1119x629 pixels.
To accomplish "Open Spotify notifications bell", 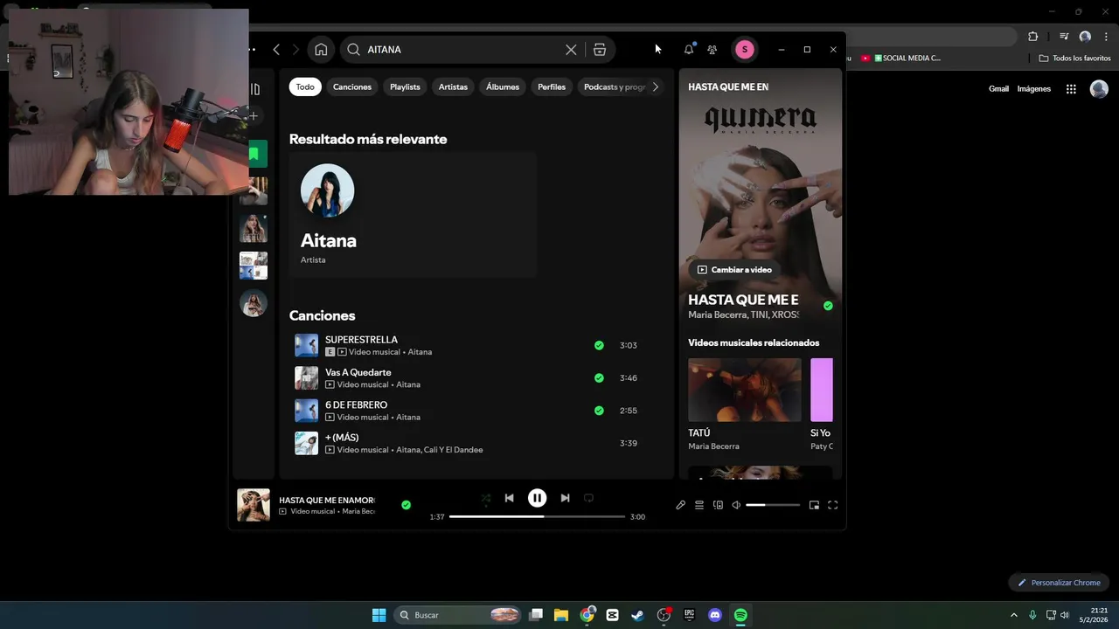I will 689,50.
